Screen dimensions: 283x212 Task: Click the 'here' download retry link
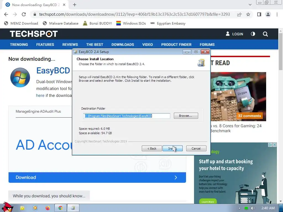tap(40, 95)
